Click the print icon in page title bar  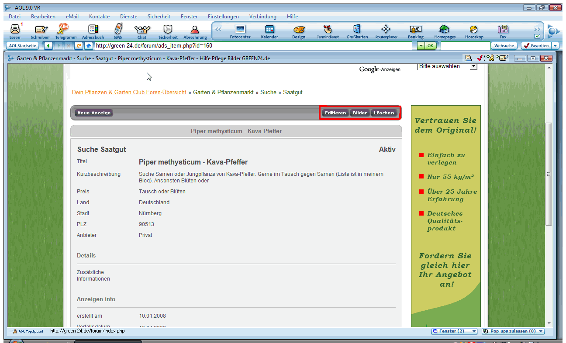tap(468, 58)
